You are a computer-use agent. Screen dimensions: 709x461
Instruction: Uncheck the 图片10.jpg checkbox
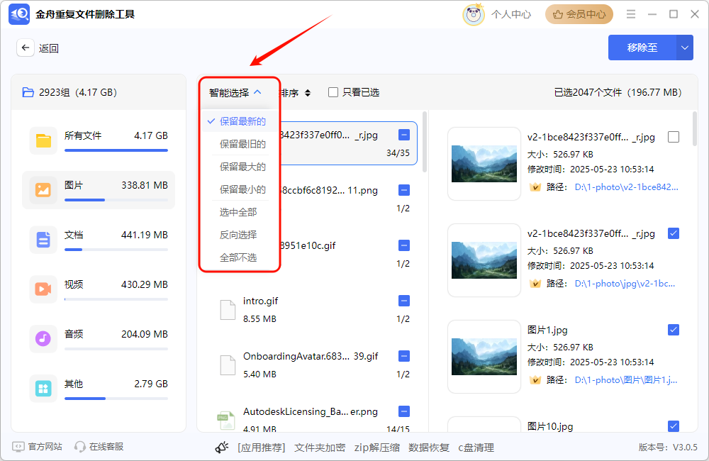(674, 426)
